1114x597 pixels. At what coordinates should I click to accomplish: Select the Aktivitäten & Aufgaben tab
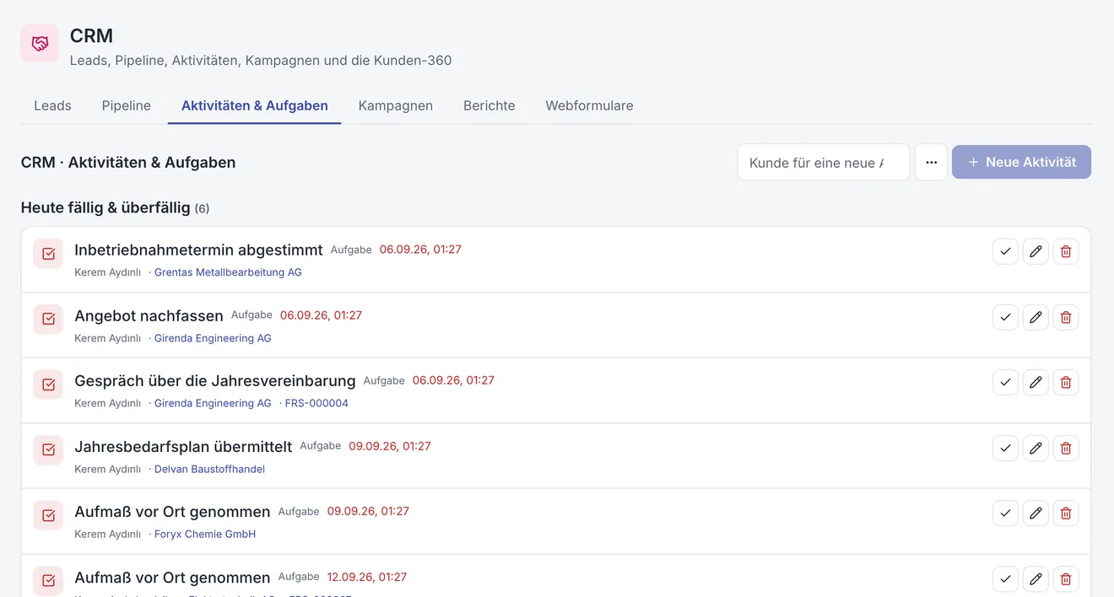coord(255,105)
